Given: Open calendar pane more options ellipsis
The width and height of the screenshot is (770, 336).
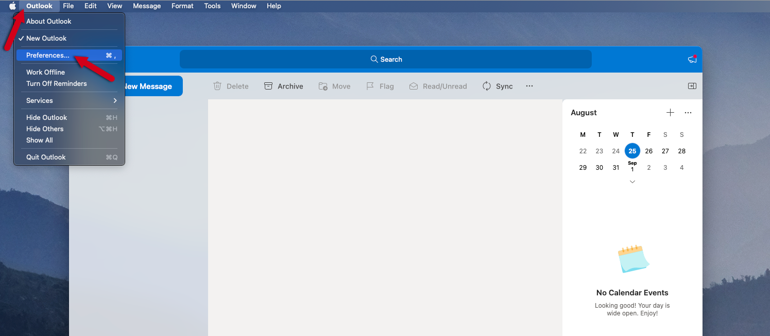Looking at the screenshot, I should coord(688,113).
